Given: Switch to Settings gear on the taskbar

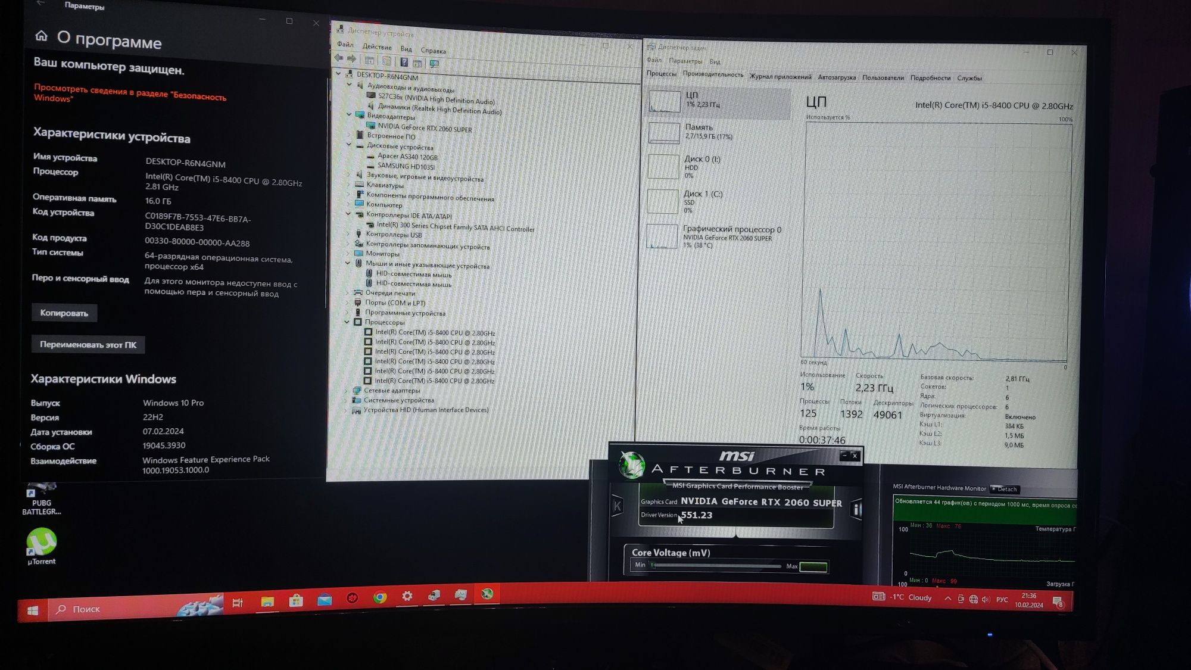Looking at the screenshot, I should (407, 596).
